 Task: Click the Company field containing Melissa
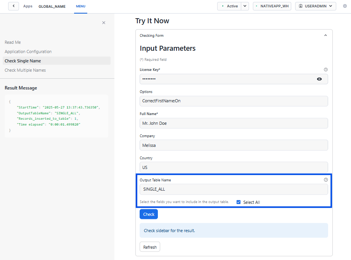[x=234, y=145]
